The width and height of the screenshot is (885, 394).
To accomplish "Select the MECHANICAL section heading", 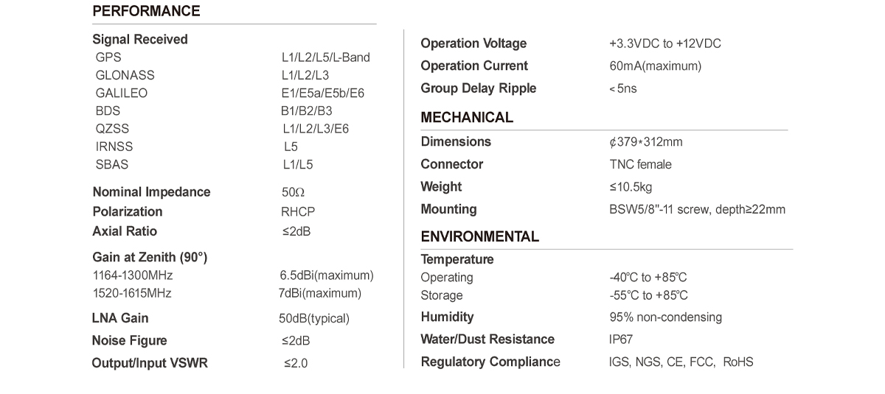I will (467, 117).
